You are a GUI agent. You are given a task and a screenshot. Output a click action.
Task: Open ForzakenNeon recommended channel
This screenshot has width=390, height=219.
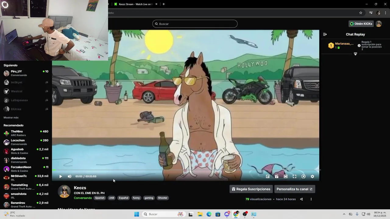pos(26,169)
